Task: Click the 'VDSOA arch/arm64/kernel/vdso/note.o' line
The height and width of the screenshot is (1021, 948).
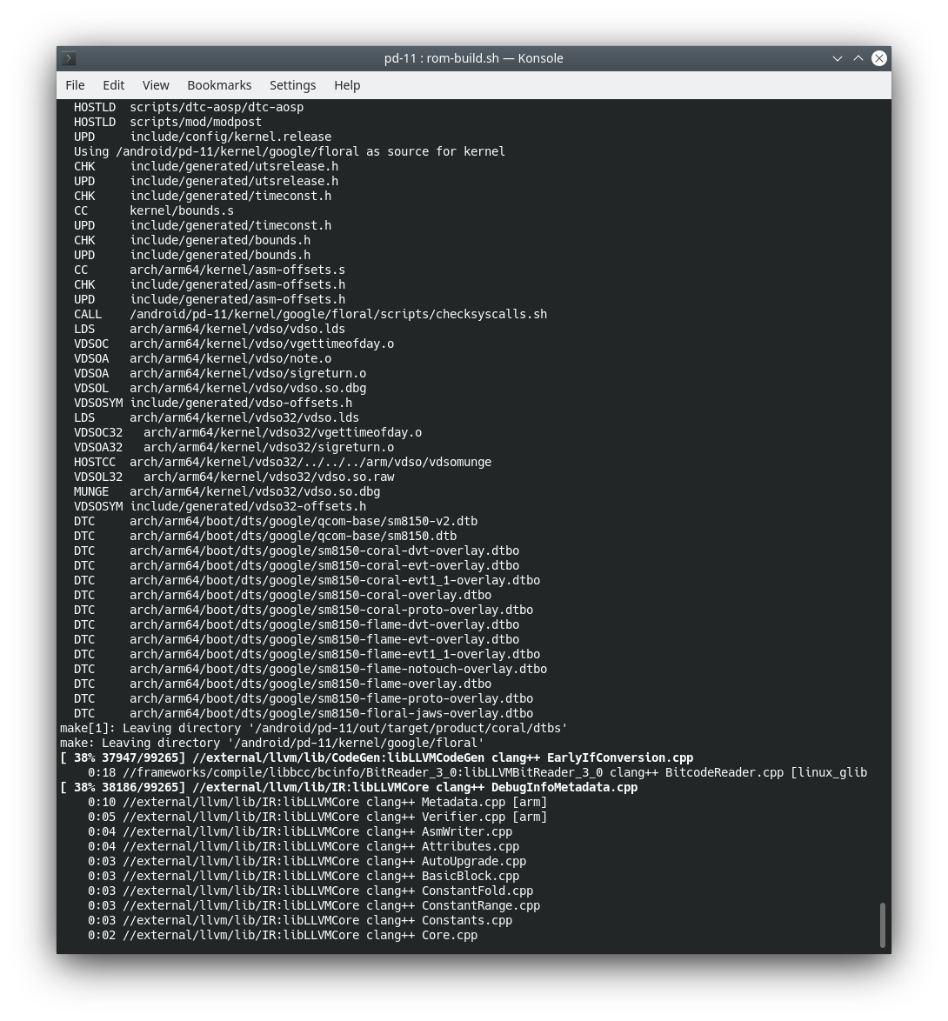Action: 203,359
